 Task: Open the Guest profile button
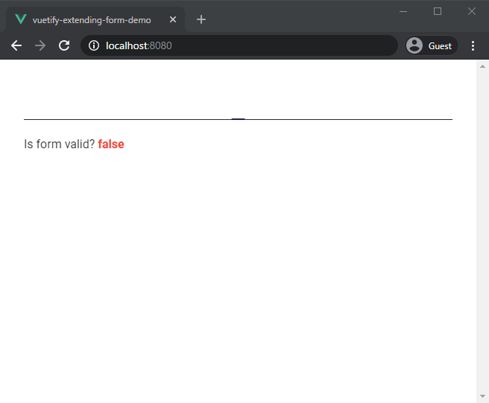pyautogui.click(x=430, y=45)
